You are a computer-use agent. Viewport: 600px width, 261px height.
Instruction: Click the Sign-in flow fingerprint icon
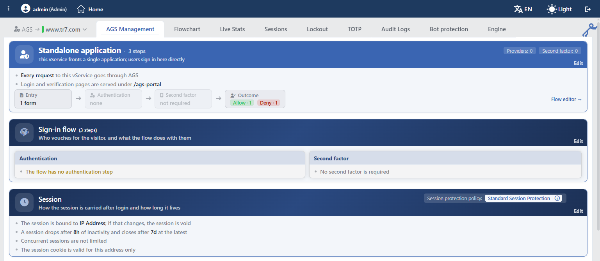pyautogui.click(x=24, y=132)
